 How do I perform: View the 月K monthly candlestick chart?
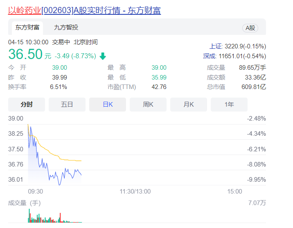(x=189, y=105)
